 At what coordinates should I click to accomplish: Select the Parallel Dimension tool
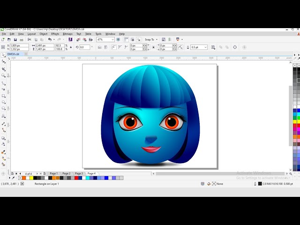pos(3,124)
